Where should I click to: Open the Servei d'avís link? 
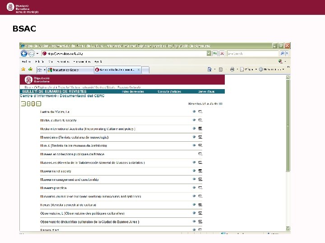pyautogui.click(x=206, y=91)
